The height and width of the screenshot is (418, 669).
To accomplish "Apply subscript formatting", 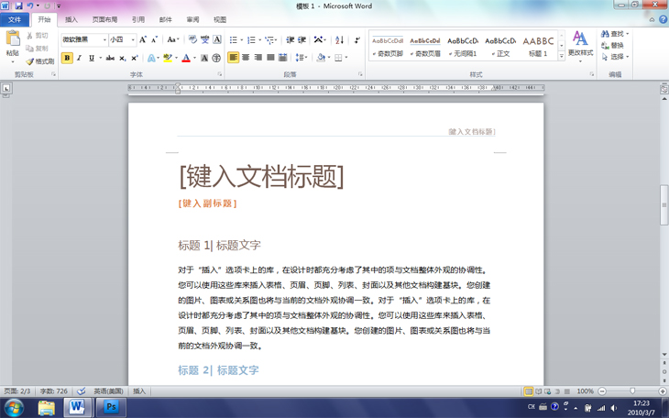I will coord(123,58).
